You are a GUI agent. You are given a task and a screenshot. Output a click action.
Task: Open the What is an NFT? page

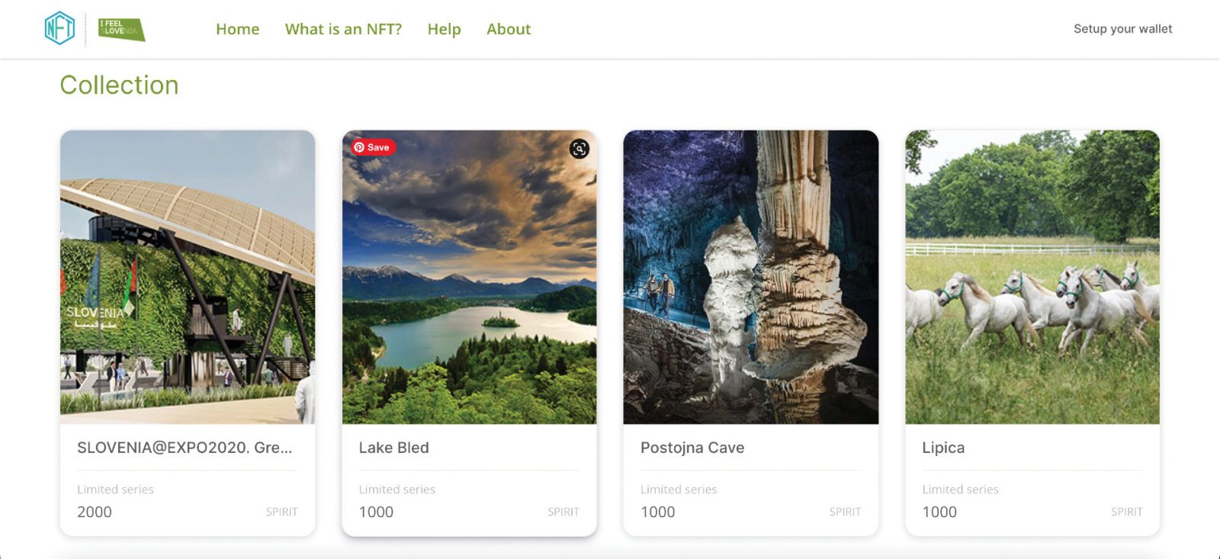click(x=343, y=29)
